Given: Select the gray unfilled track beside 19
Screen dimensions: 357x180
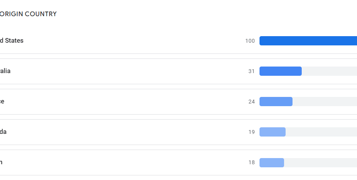Looking at the screenshot, I should click(x=321, y=132).
